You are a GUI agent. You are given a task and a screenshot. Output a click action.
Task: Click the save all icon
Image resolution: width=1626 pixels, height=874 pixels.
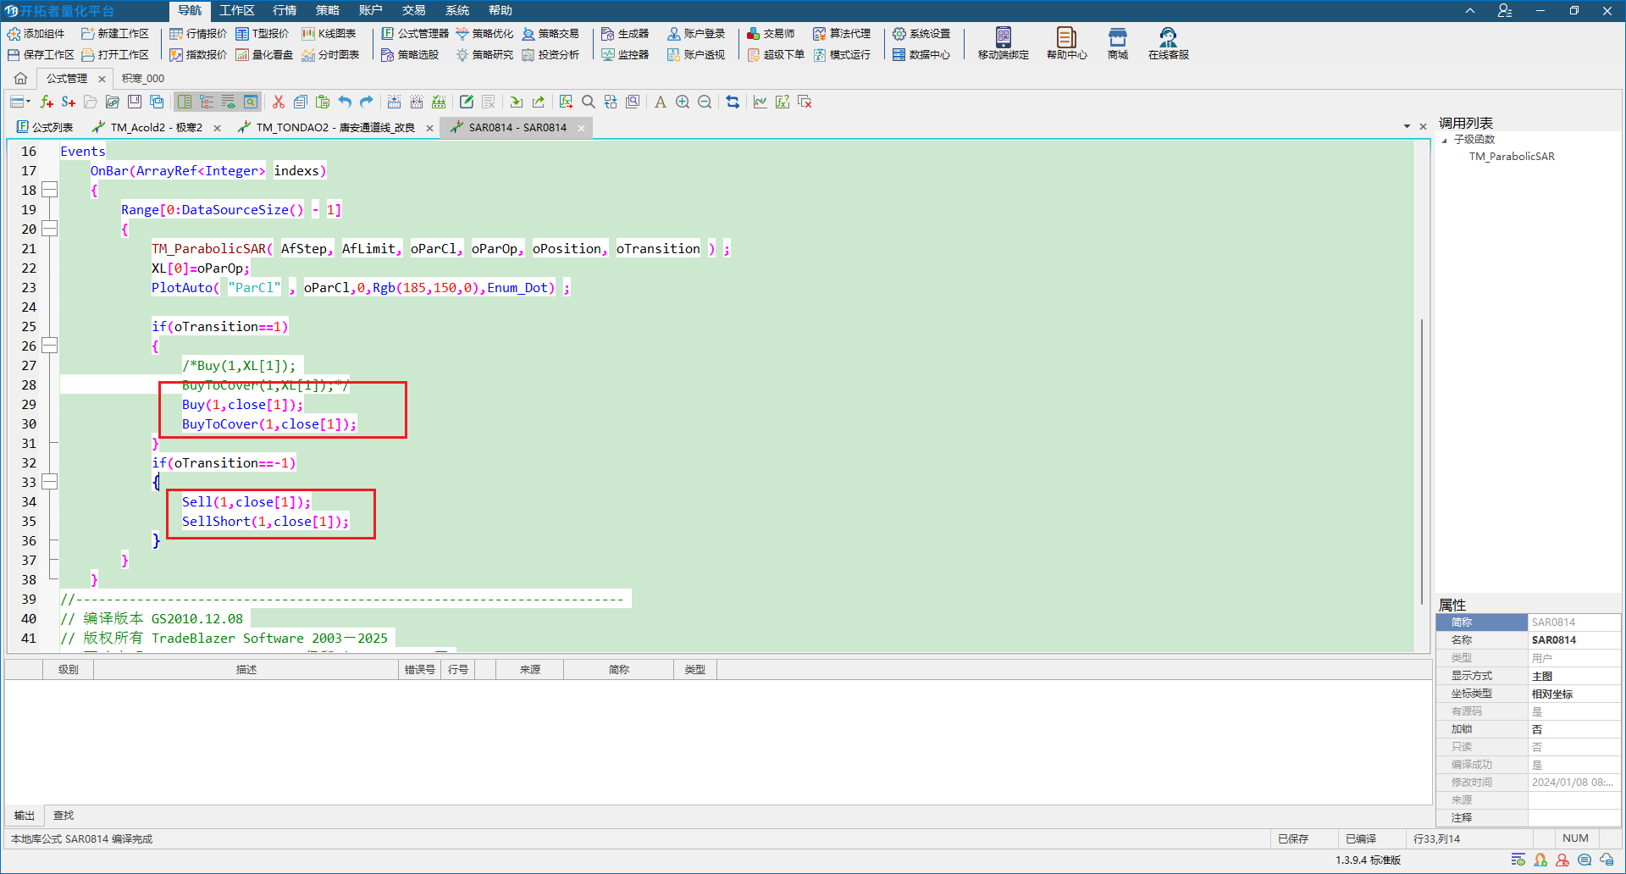coord(157,102)
